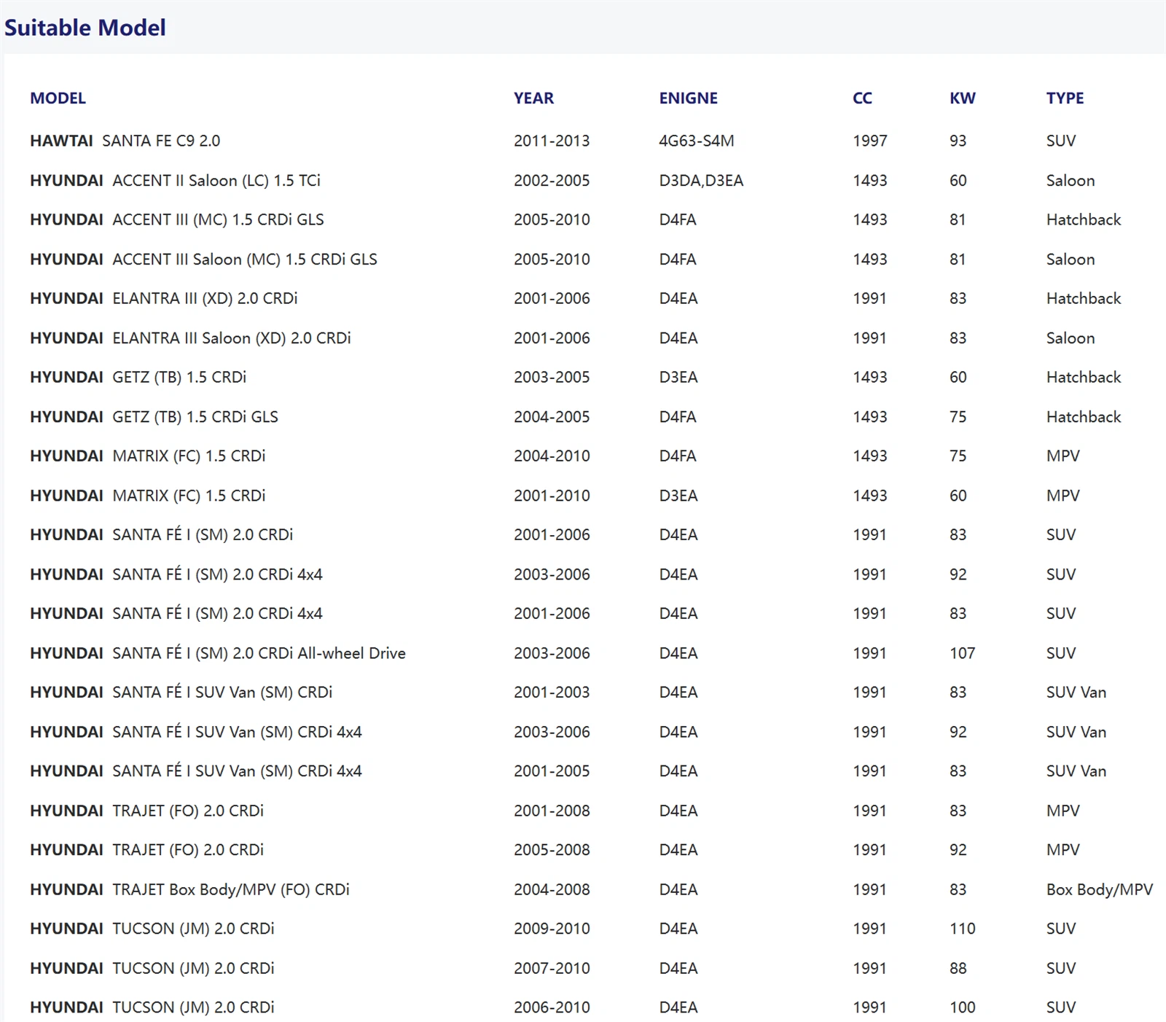1166x1022 pixels.
Task: Click year range 2001-2005 SUV Van row
Action: [x=552, y=771]
